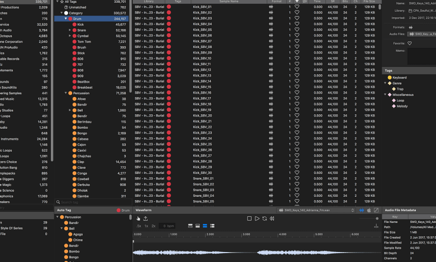Open the SWD_Keys_140_Adrianna_Fm.wav file dropdown

pyautogui.click(x=316, y=210)
